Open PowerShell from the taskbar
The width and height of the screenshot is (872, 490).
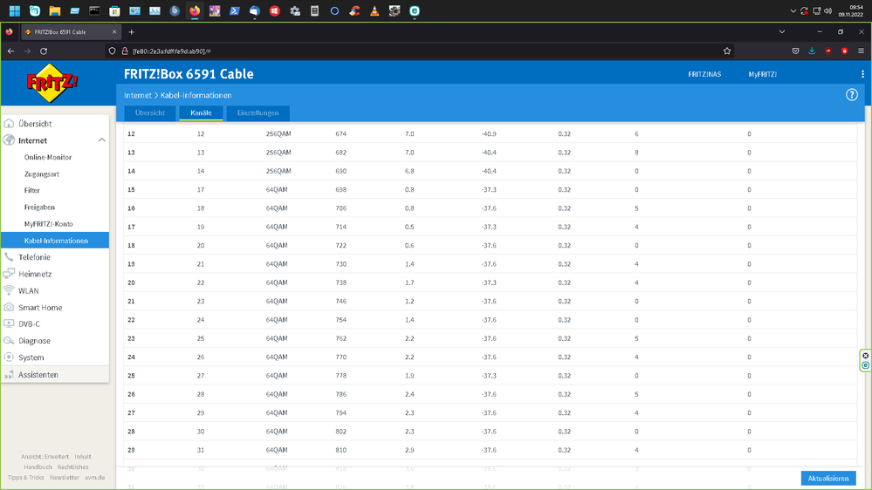point(235,10)
